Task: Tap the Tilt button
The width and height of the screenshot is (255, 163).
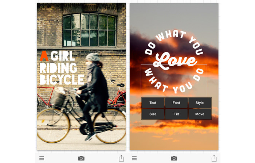Action: pos(176,114)
